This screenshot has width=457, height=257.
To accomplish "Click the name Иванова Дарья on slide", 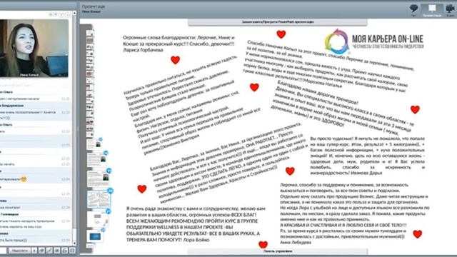I will click(x=366, y=173).
